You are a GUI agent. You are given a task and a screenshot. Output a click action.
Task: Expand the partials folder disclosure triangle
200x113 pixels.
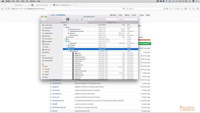(x=67, y=47)
